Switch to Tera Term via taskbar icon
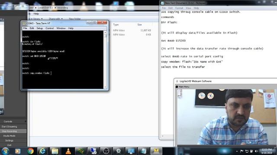This screenshot has width=277, height=155. [x=156, y=151]
